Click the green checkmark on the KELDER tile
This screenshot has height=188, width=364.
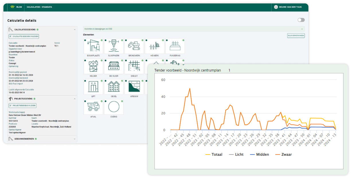pos(101,60)
